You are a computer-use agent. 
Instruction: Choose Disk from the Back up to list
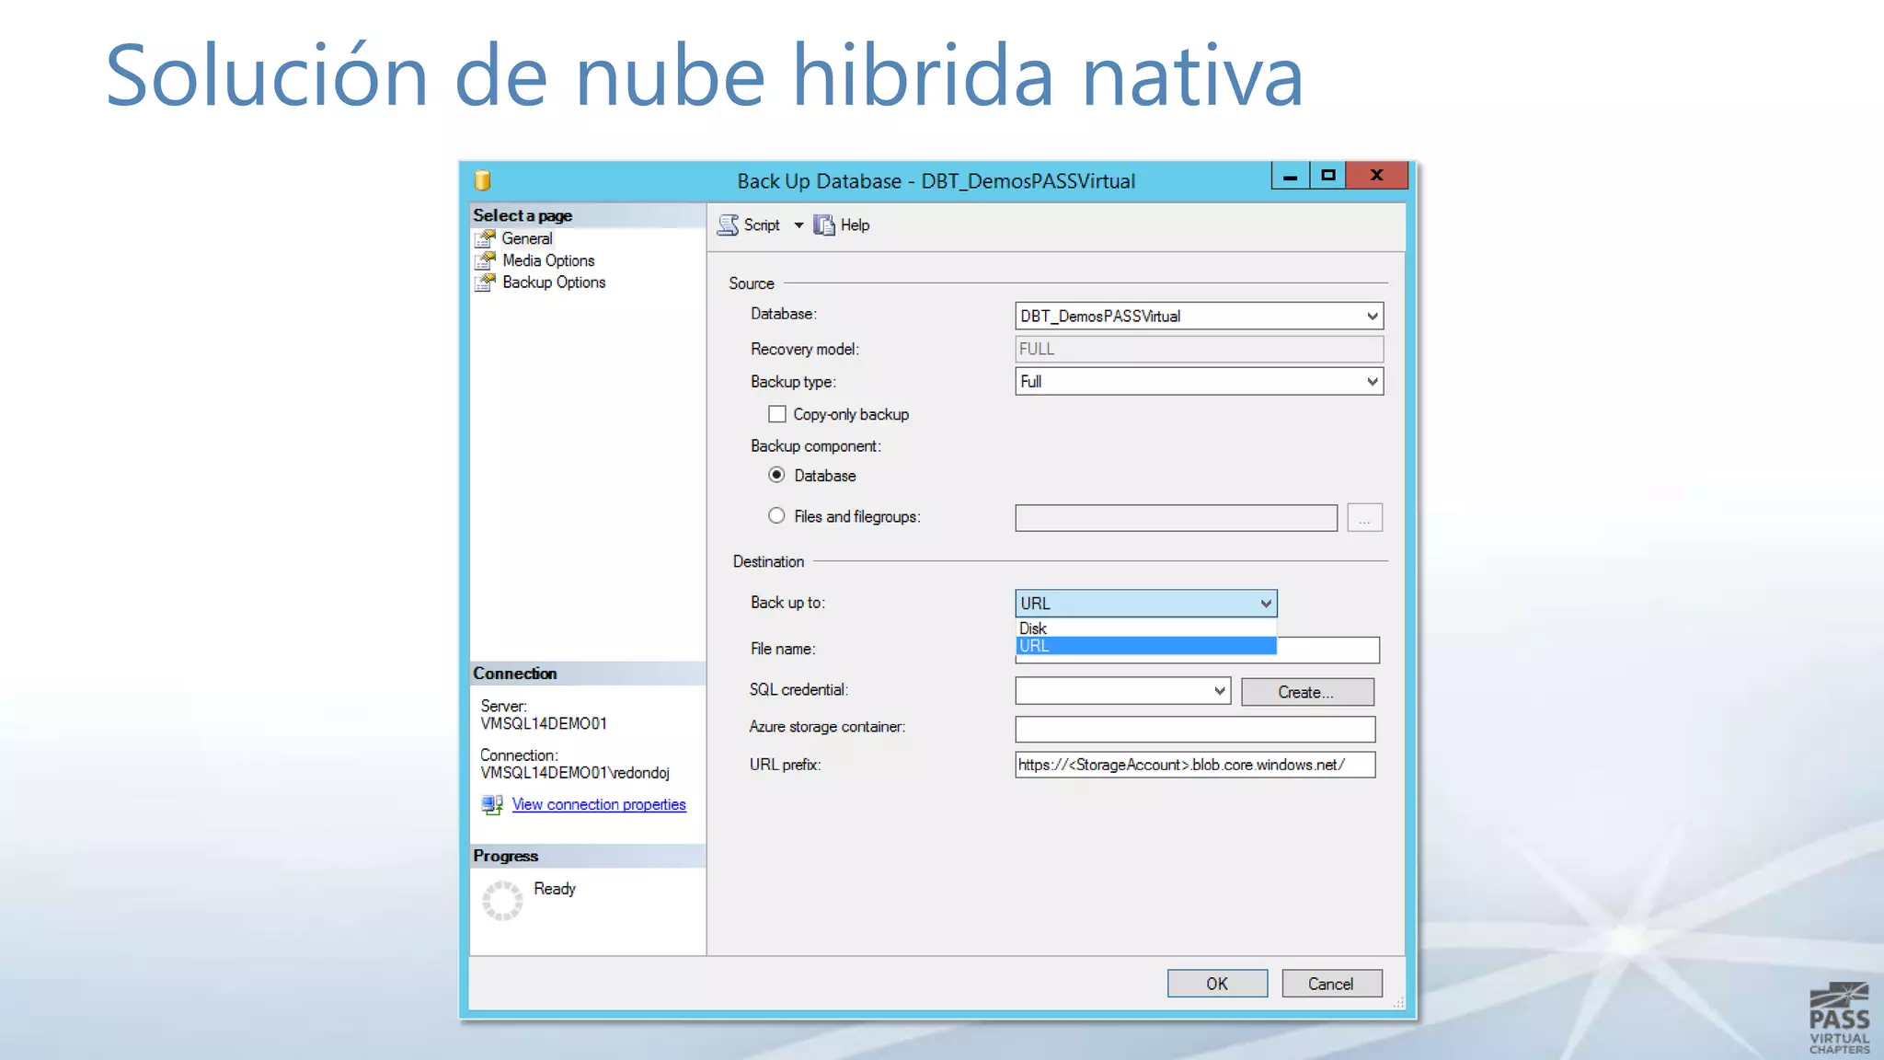1146,628
